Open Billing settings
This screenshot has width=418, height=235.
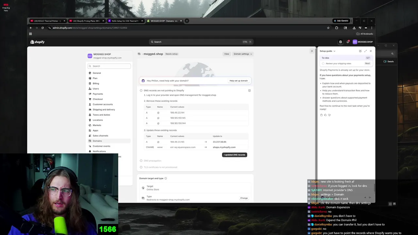pos(96,84)
